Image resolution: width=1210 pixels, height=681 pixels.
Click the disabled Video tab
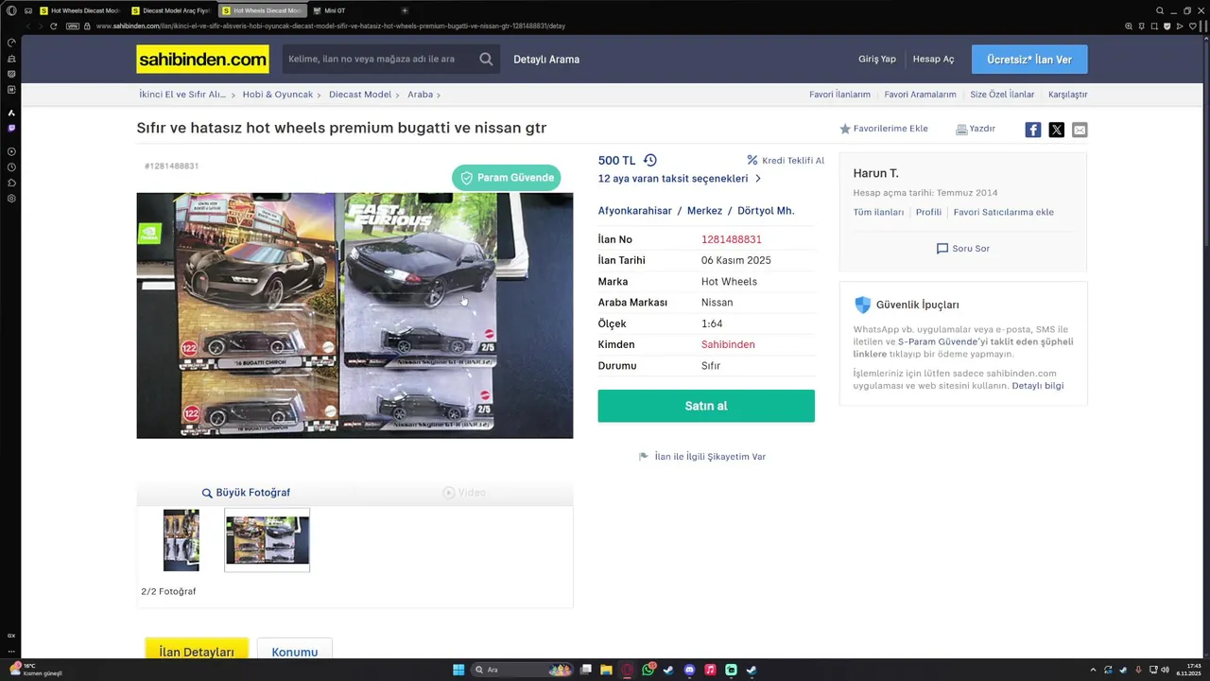click(464, 493)
